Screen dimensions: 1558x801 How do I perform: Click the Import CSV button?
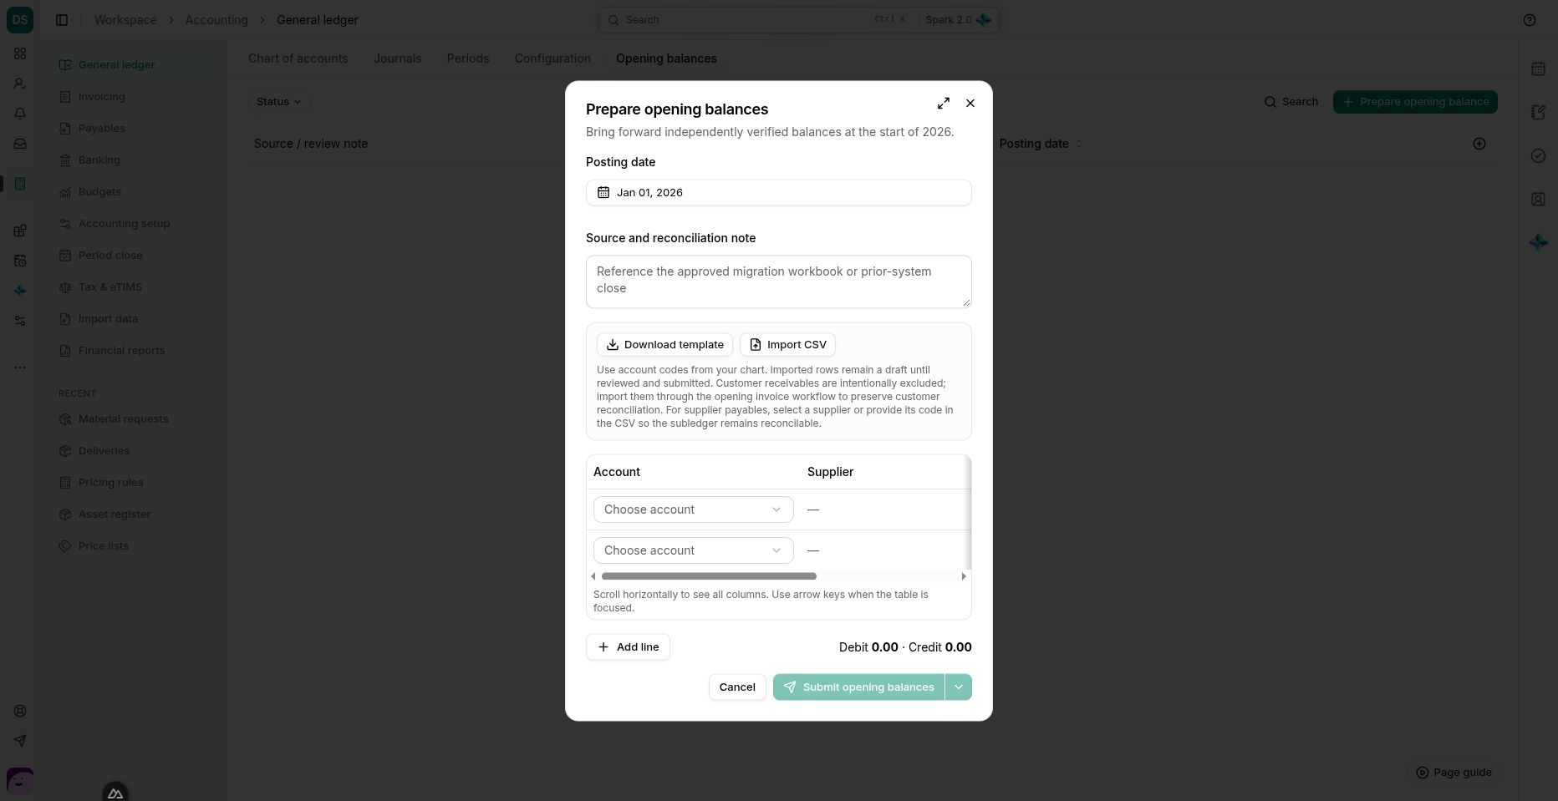pos(787,345)
